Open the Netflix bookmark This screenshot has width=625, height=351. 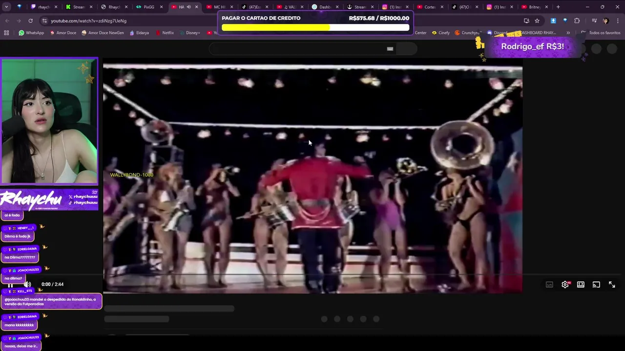165,33
